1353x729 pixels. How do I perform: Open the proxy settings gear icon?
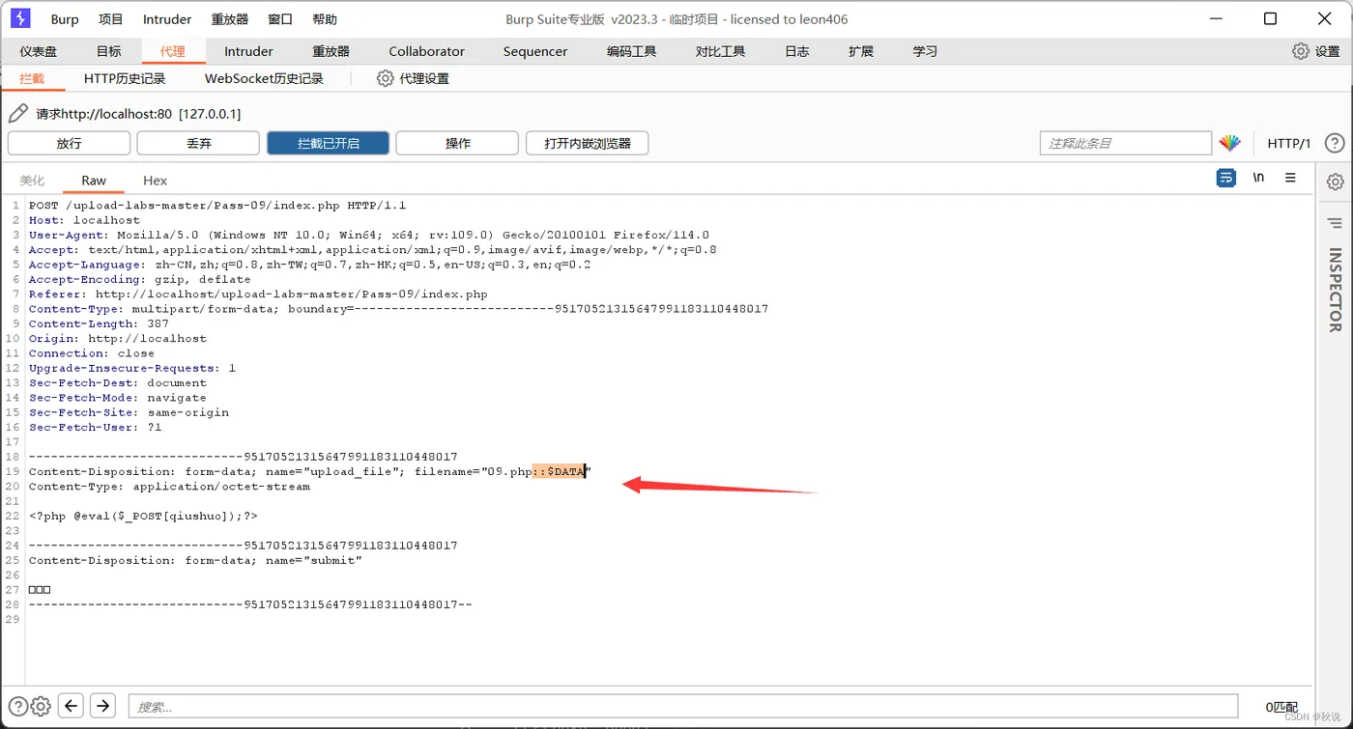coord(385,78)
